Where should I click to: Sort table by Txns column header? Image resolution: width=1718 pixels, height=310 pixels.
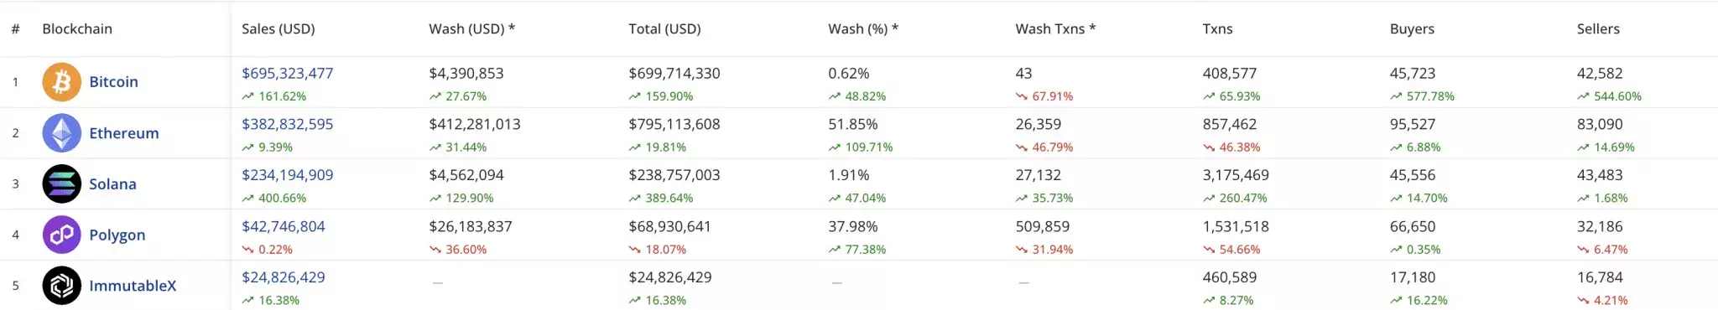click(x=1217, y=28)
